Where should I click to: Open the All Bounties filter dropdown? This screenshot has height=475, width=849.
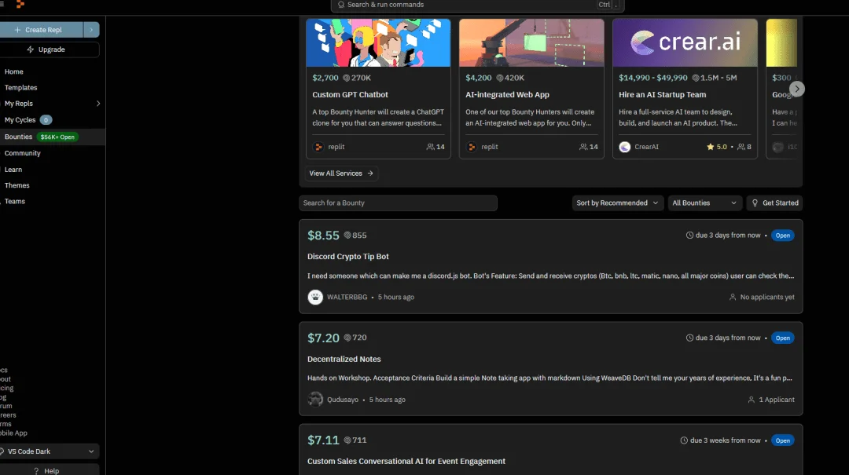[x=704, y=203]
